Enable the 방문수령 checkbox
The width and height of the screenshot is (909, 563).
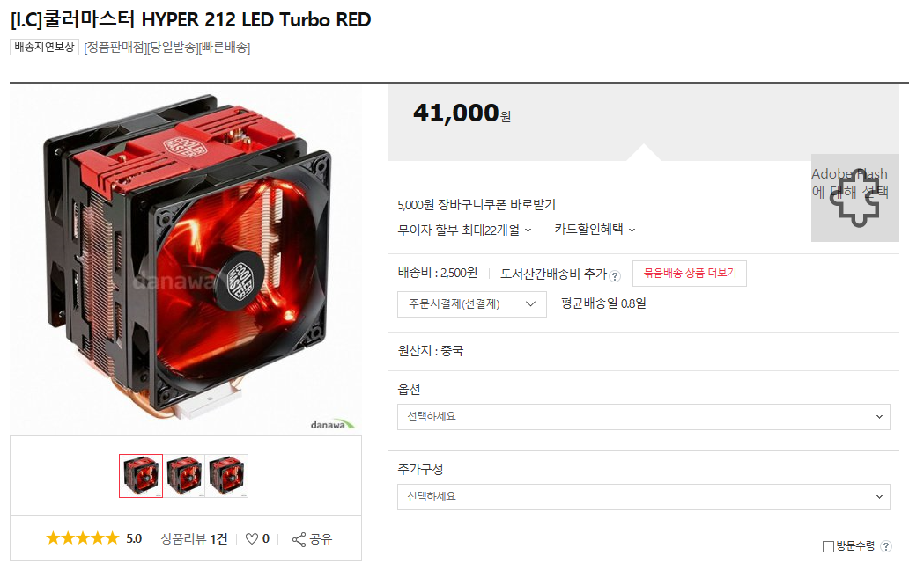coord(829,546)
